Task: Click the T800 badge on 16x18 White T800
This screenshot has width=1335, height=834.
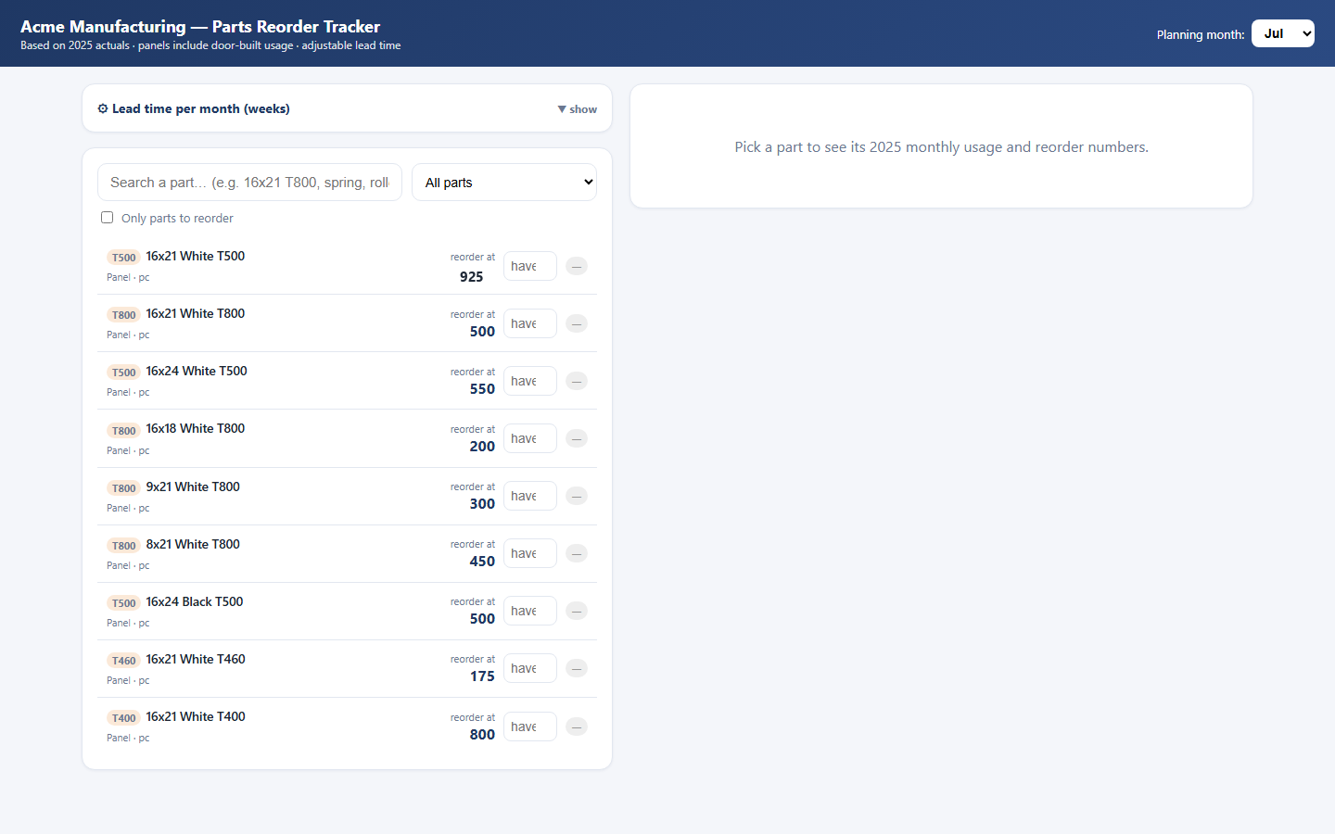Action: coord(123,431)
